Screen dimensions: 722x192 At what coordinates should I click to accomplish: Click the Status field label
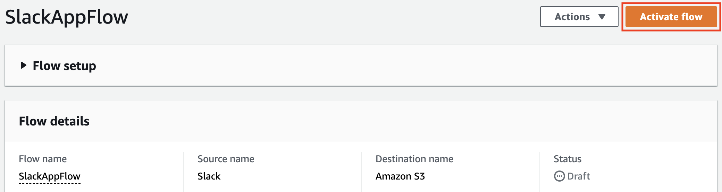pos(568,159)
